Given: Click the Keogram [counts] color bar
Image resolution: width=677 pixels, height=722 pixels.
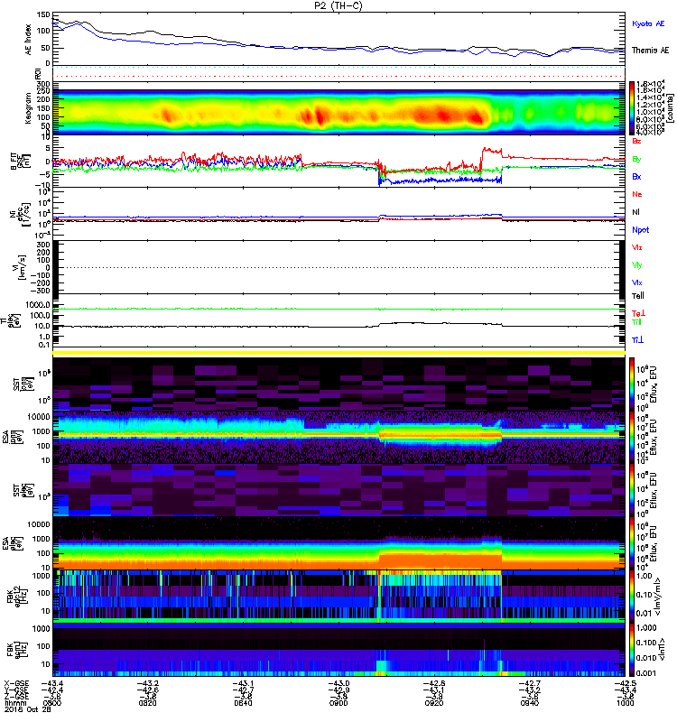Looking at the screenshot, I should (x=632, y=107).
